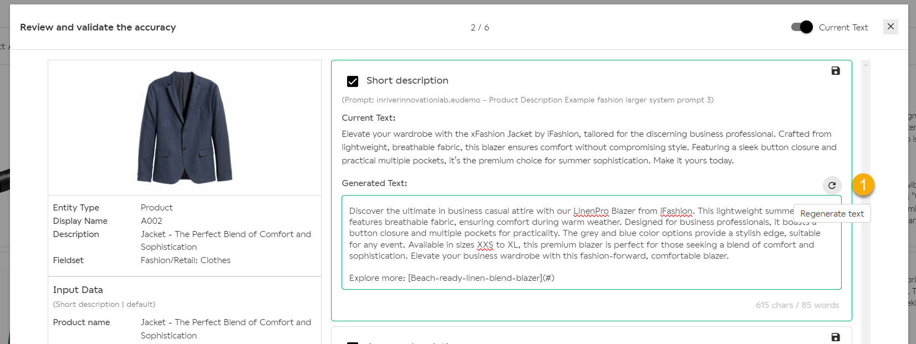Screen dimensions: 916x344
Task: Close the review dialog with the X
Action: [x=890, y=27]
